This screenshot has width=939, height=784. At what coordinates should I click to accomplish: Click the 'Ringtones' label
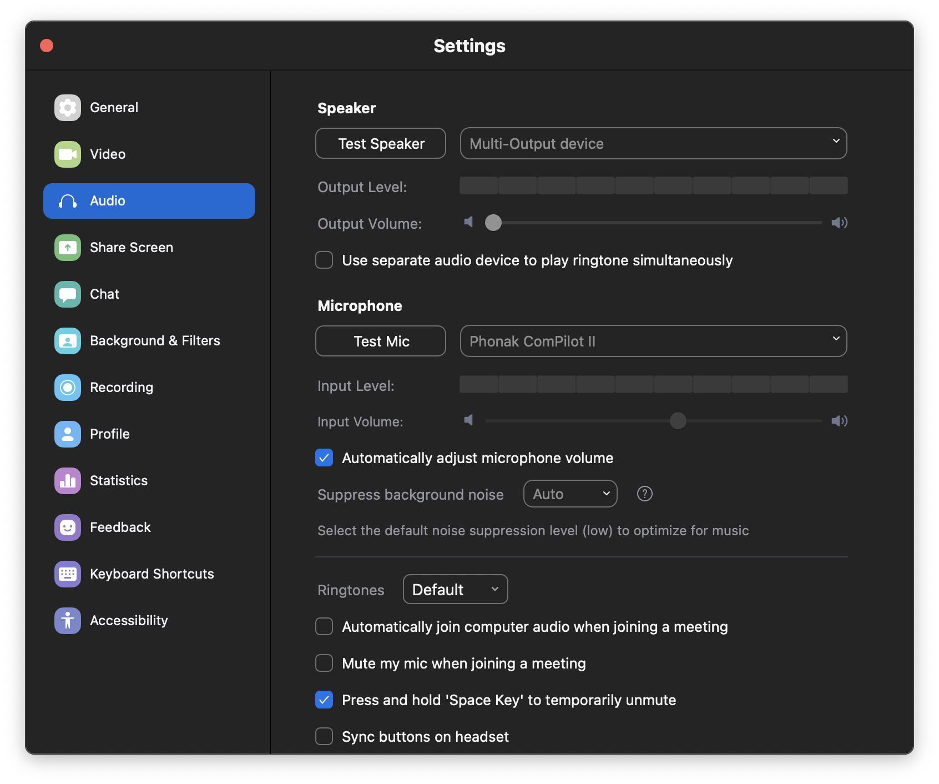point(351,590)
